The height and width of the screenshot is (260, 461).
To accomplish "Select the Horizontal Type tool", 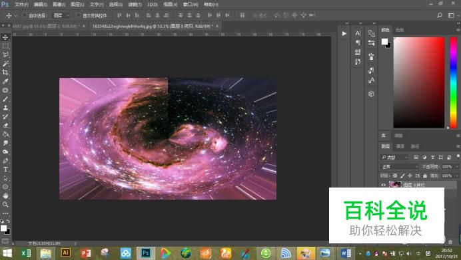I will pyautogui.click(x=5, y=170).
